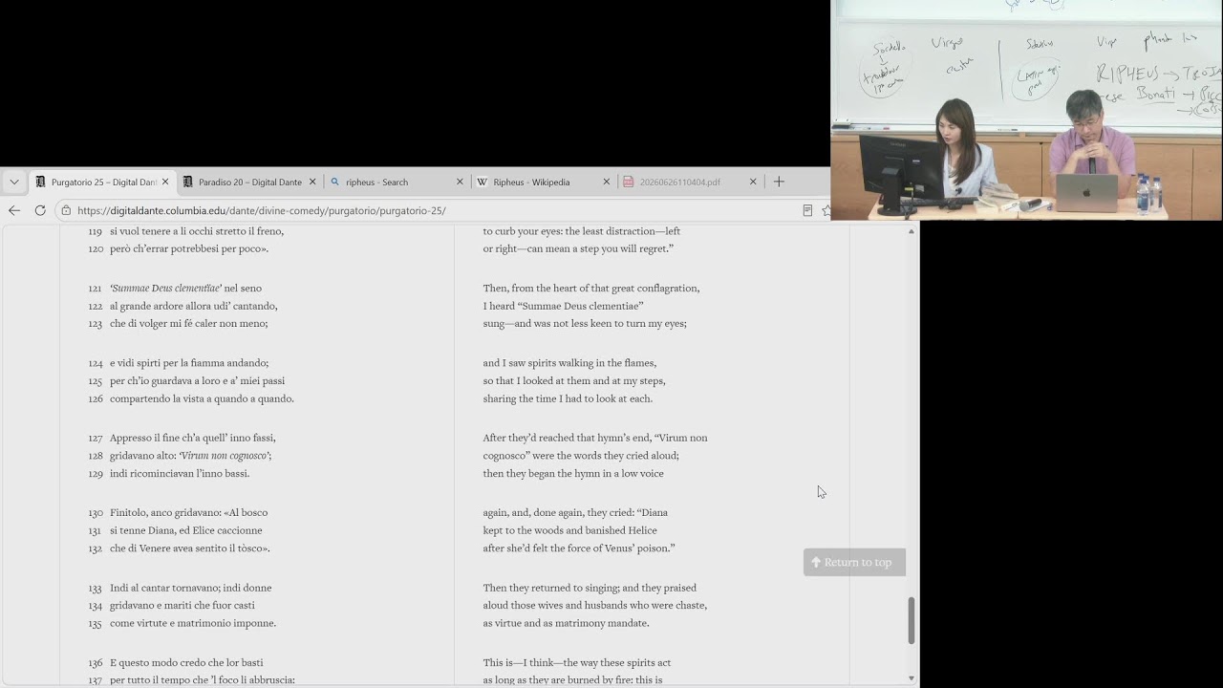The image size is (1223, 688).
Task: Click the Return to top button
Action: [854, 562]
